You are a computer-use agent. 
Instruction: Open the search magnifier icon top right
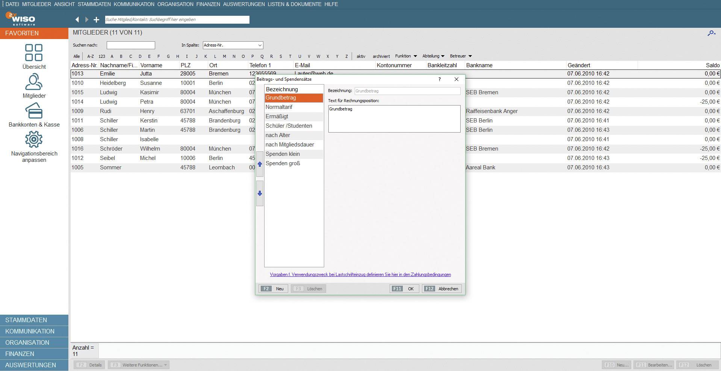pyautogui.click(x=711, y=33)
